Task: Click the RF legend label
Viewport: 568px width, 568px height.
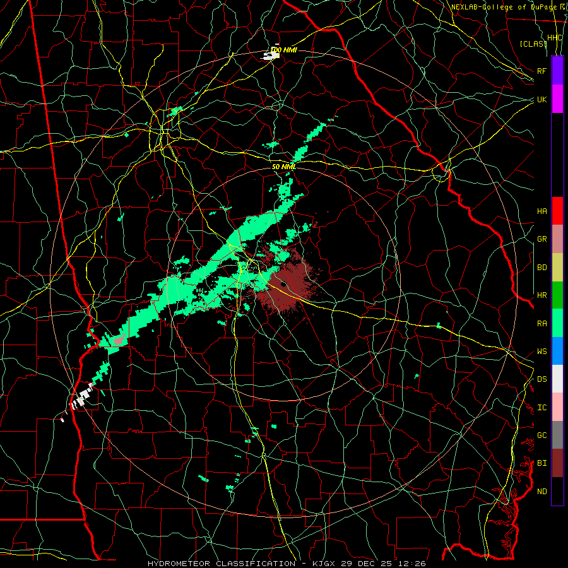Action: [541, 71]
